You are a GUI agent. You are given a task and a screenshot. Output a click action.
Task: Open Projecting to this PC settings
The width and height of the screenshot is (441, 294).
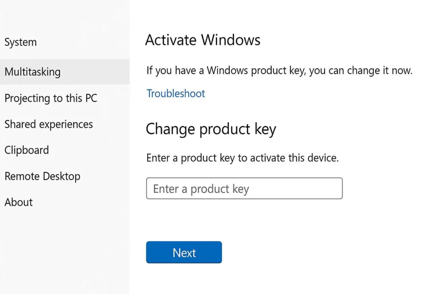point(51,98)
